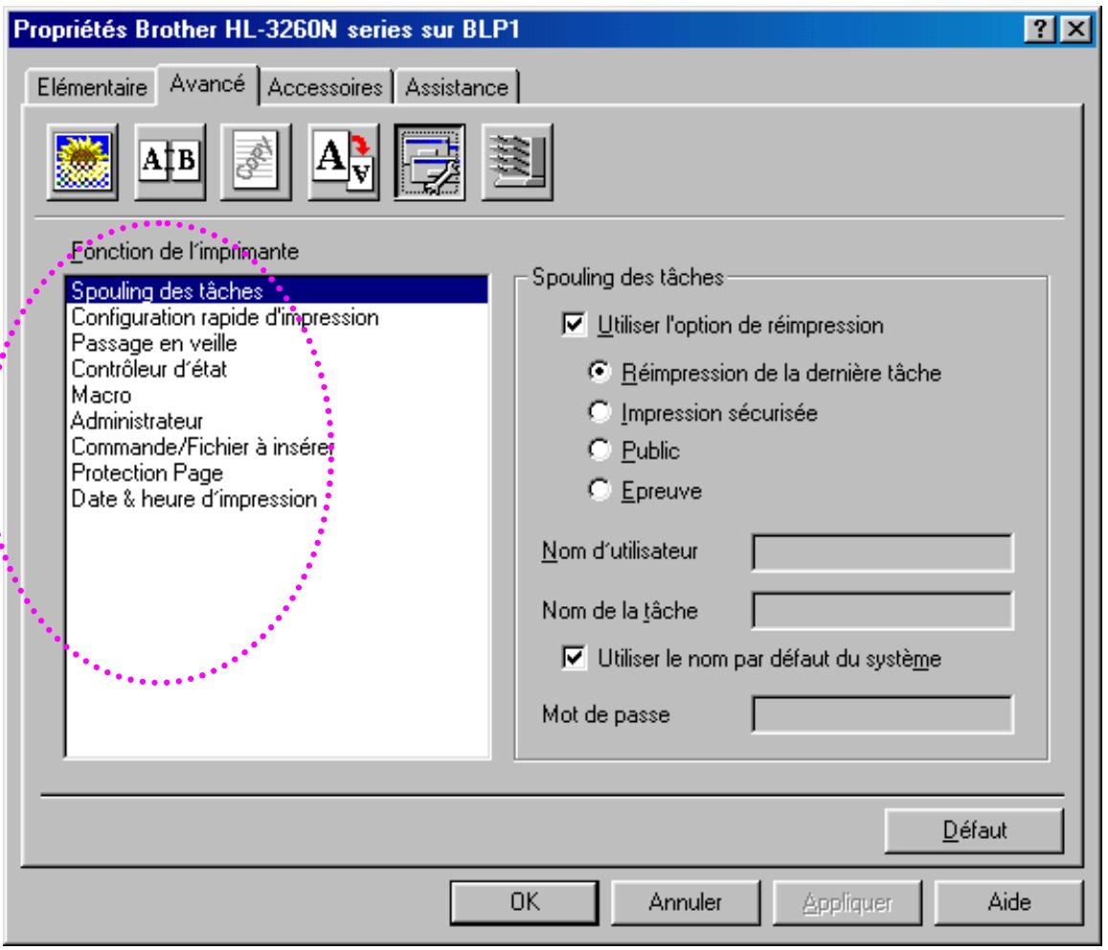
Task: Select Contrôleur d'état in function list
Action: [x=277, y=369]
